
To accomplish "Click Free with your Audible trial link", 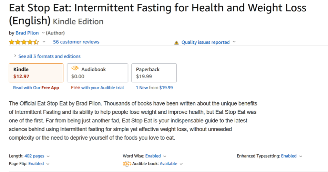I will click(97, 88).
